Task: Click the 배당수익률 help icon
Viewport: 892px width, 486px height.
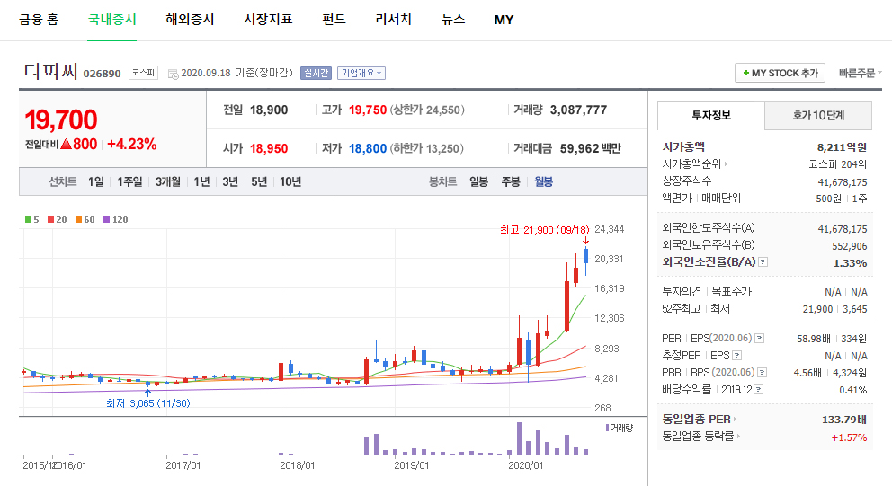Action: 759,389
